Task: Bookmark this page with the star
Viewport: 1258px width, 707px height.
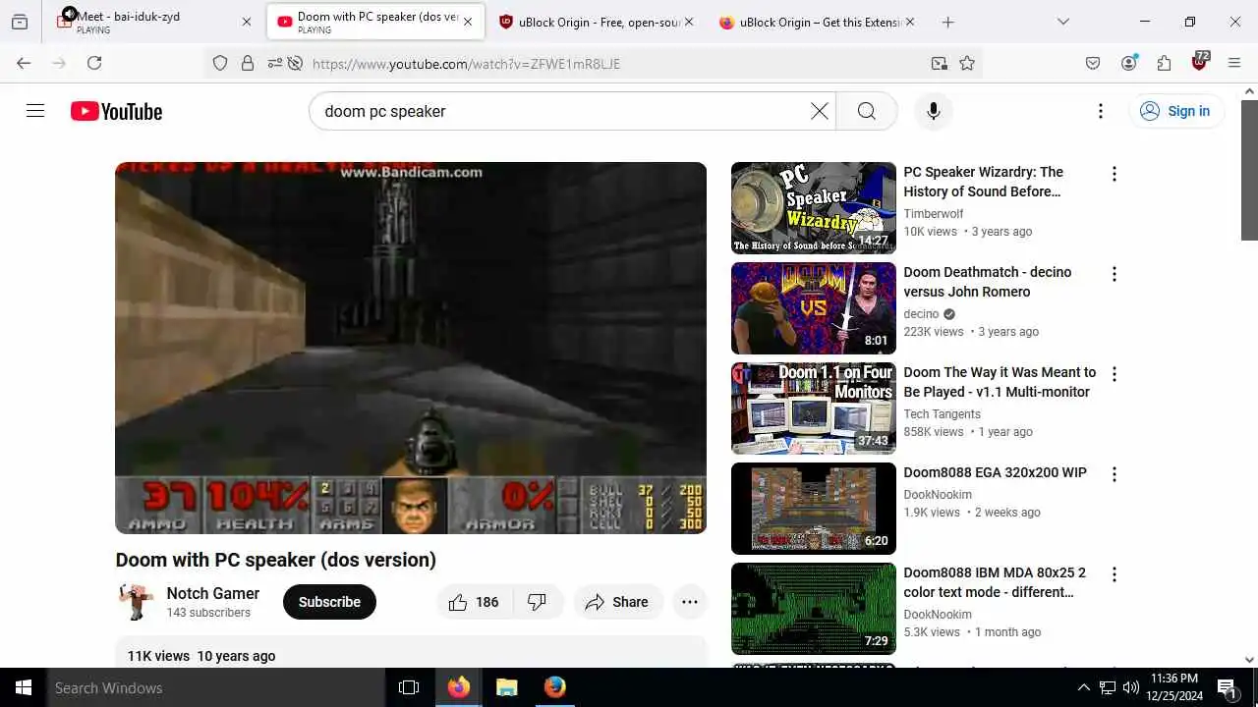Action: coord(967,63)
